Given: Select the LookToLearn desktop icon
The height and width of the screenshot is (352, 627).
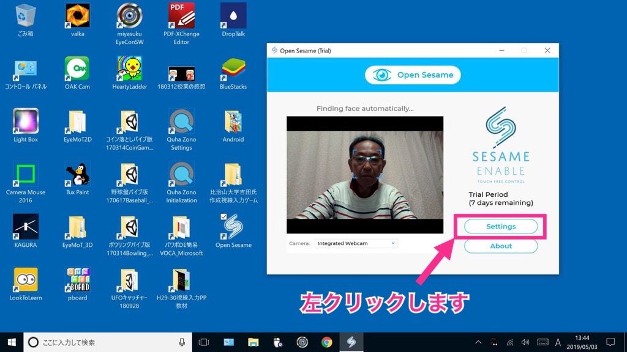Looking at the screenshot, I should coord(26,284).
